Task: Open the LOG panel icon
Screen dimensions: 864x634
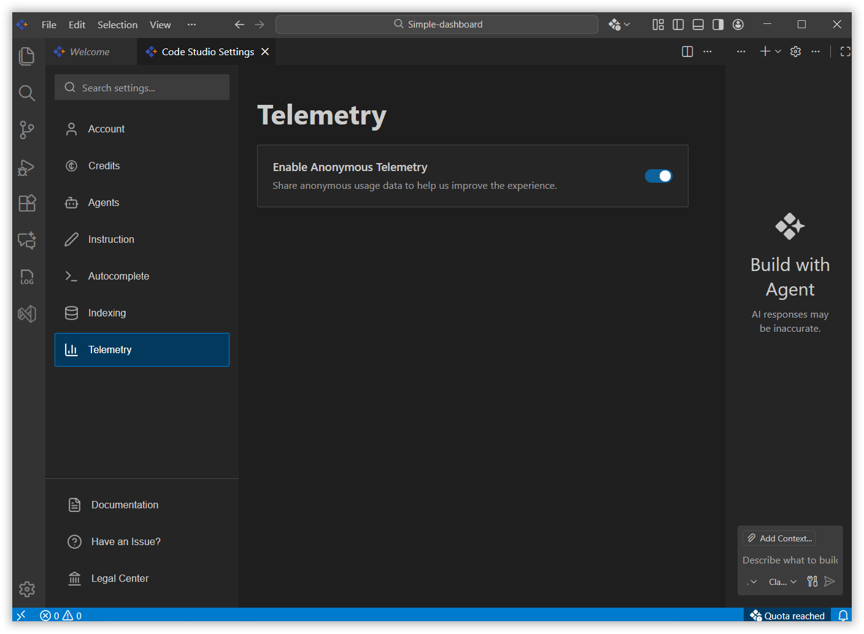Action: point(26,277)
